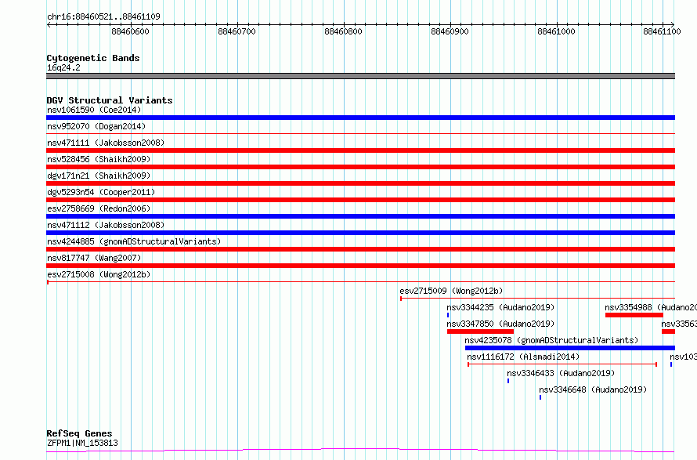Image resolution: width=697 pixels, height=460 pixels.
Task: Click the 16q24.2 band label
Action: point(63,67)
